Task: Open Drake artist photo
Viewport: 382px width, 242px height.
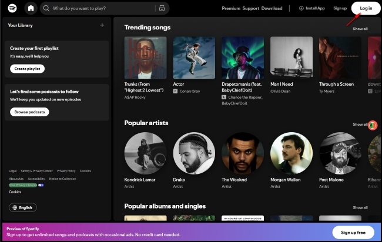Action: [x=194, y=153]
